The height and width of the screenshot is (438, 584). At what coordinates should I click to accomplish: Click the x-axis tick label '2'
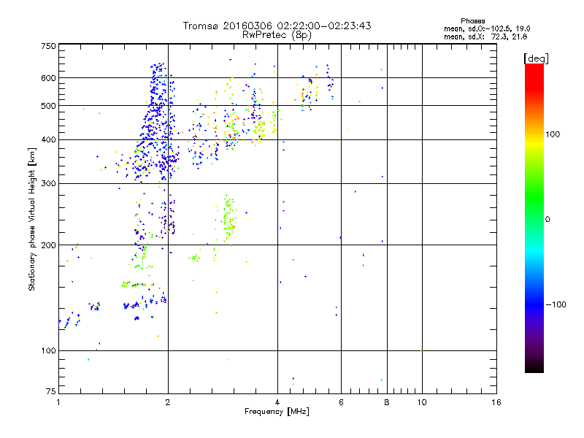pos(168,402)
